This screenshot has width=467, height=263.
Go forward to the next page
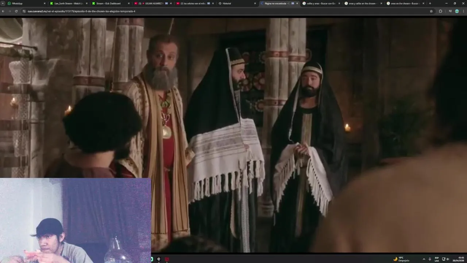[9, 11]
